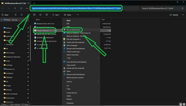Click the Copy icon in toolbar
186x106 pixels.
tap(22, 15)
